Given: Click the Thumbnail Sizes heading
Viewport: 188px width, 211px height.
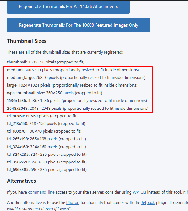Looking at the screenshot, I should (x=27, y=41).
